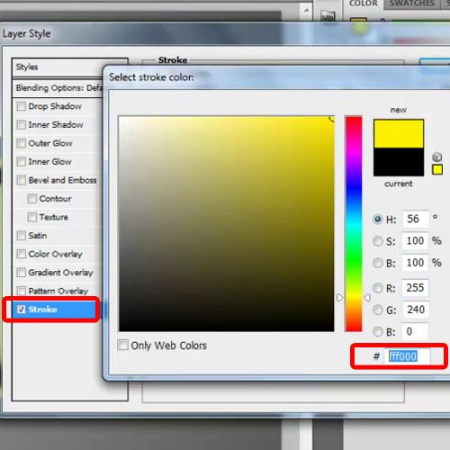Image resolution: width=450 pixels, height=450 pixels.
Task: Select the R: red radio button
Action: coord(378,288)
